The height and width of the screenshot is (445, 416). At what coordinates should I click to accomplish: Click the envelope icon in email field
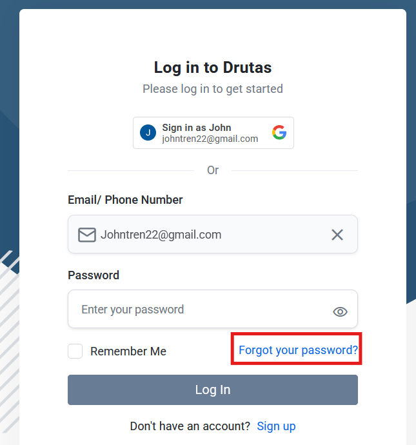pos(87,235)
